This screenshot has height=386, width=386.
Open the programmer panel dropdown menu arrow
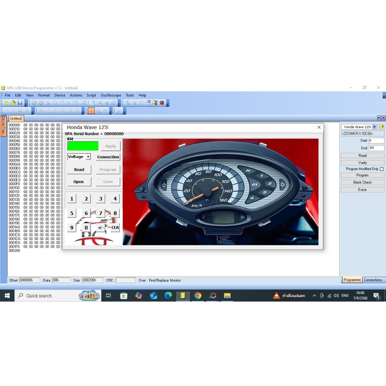(x=379, y=118)
